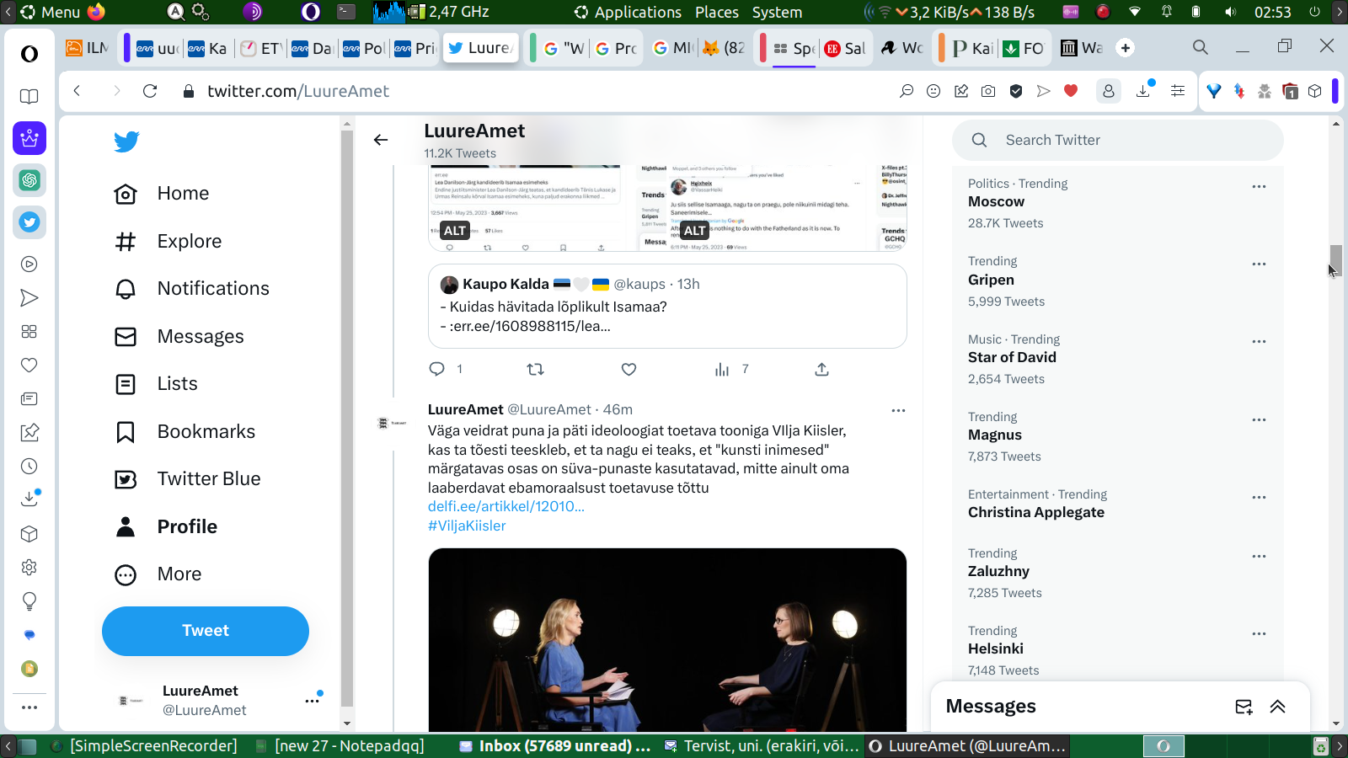Click the find-in-page magnifier in address bar
This screenshot has height=758, width=1348.
click(x=907, y=91)
